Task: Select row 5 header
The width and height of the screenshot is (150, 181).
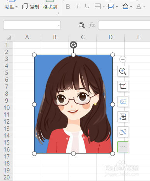Action: click(x=7, y=73)
